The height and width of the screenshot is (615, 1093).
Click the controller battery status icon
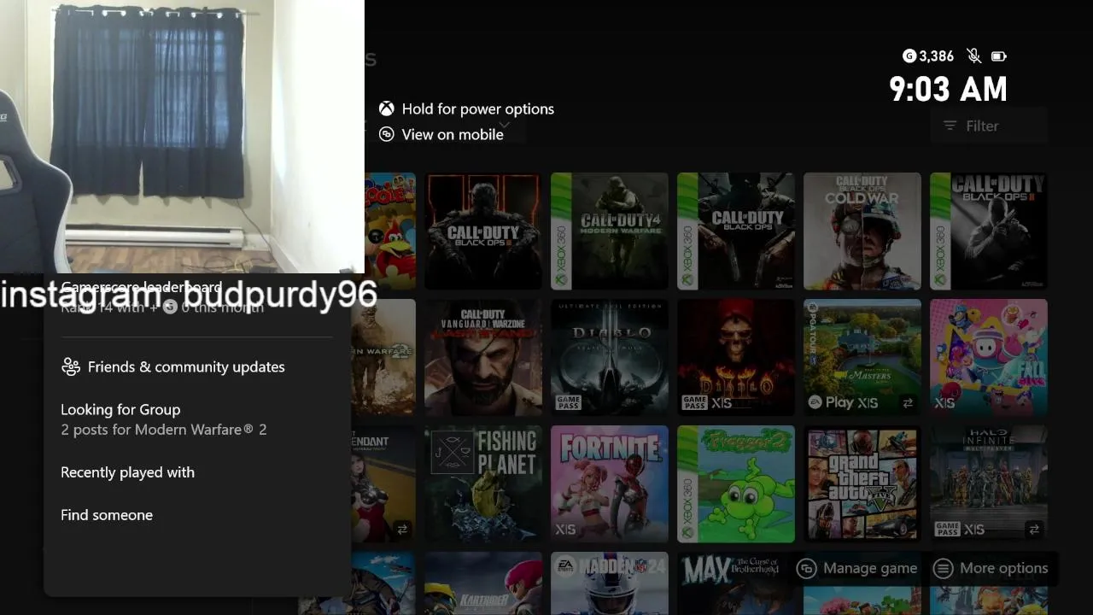998,56
